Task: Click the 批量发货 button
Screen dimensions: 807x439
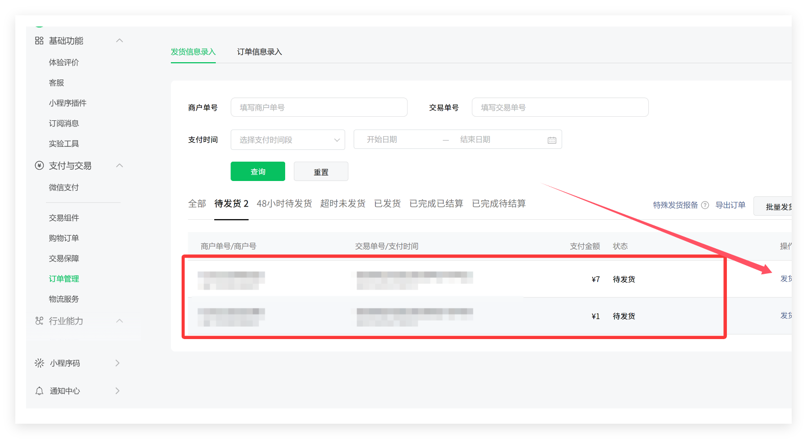Action: click(773, 206)
